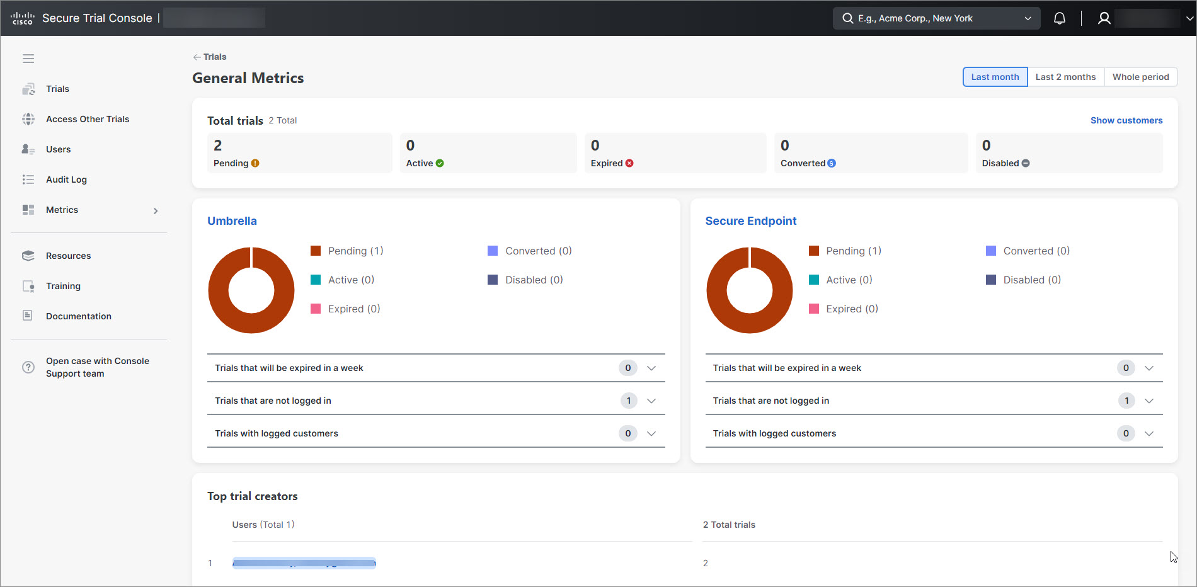Click the Pending trials count card
The image size is (1197, 587).
tap(300, 153)
